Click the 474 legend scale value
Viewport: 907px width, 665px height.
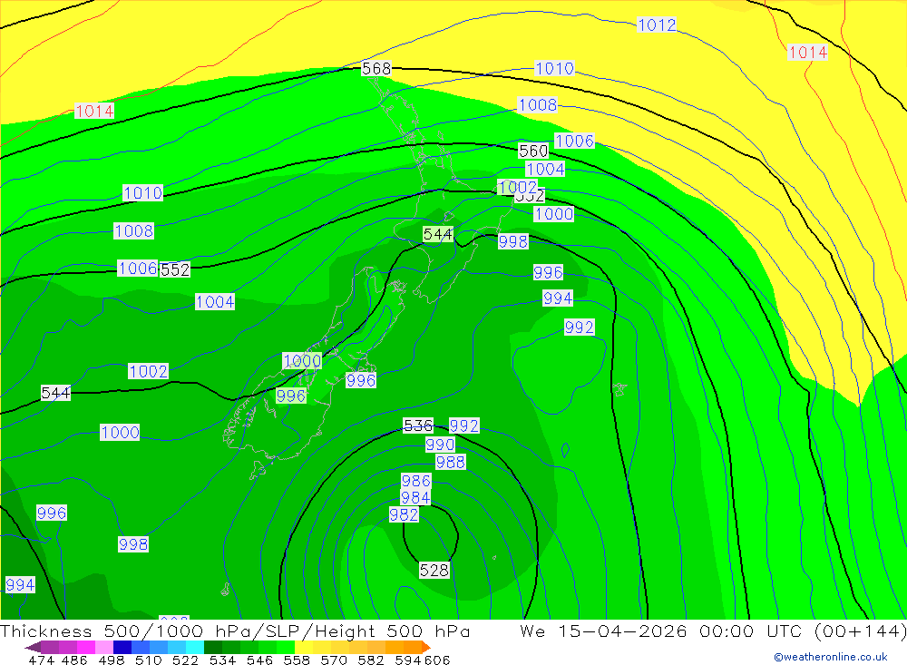tap(41, 660)
